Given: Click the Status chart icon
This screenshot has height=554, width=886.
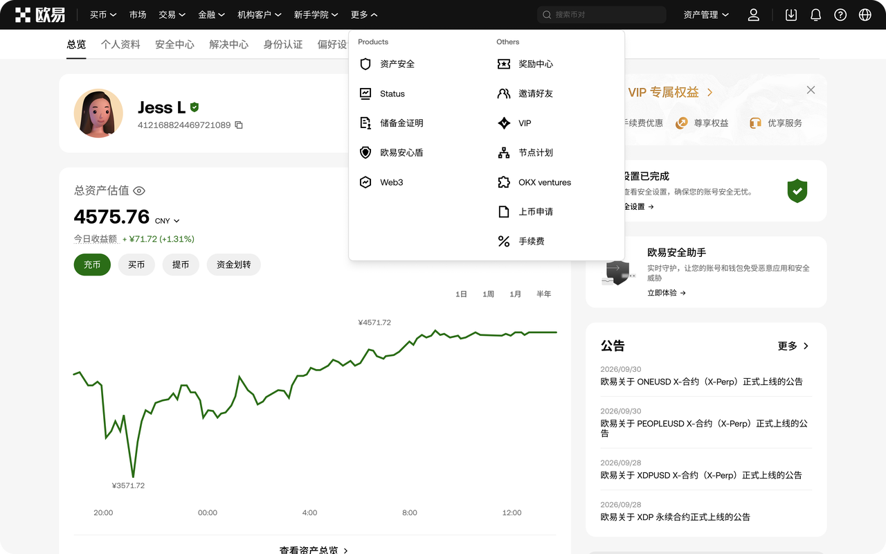Looking at the screenshot, I should (365, 93).
